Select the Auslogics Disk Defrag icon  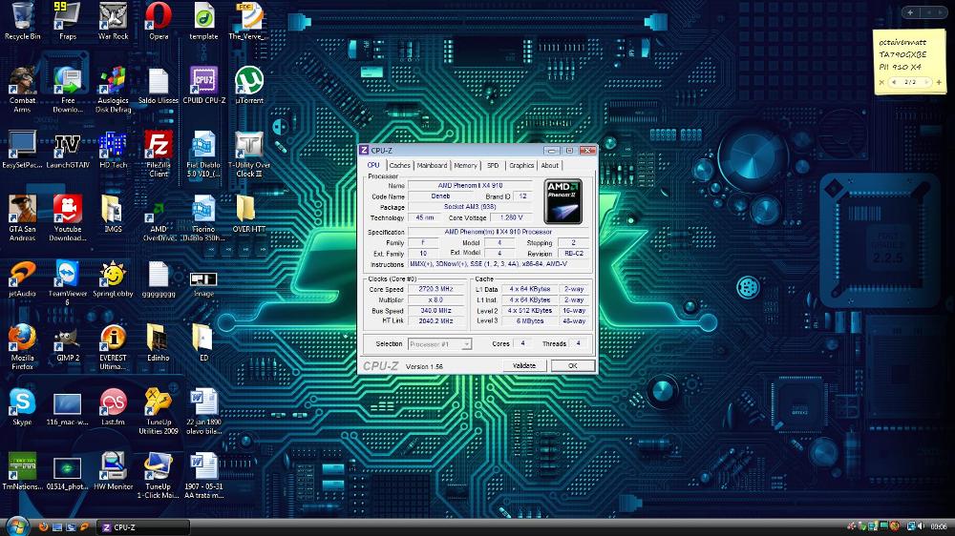click(x=114, y=89)
